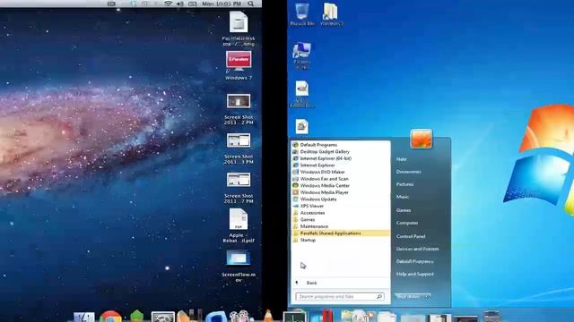Open the Nate personal folder link
Image resolution: width=574 pixels, height=322 pixels.
point(401,159)
